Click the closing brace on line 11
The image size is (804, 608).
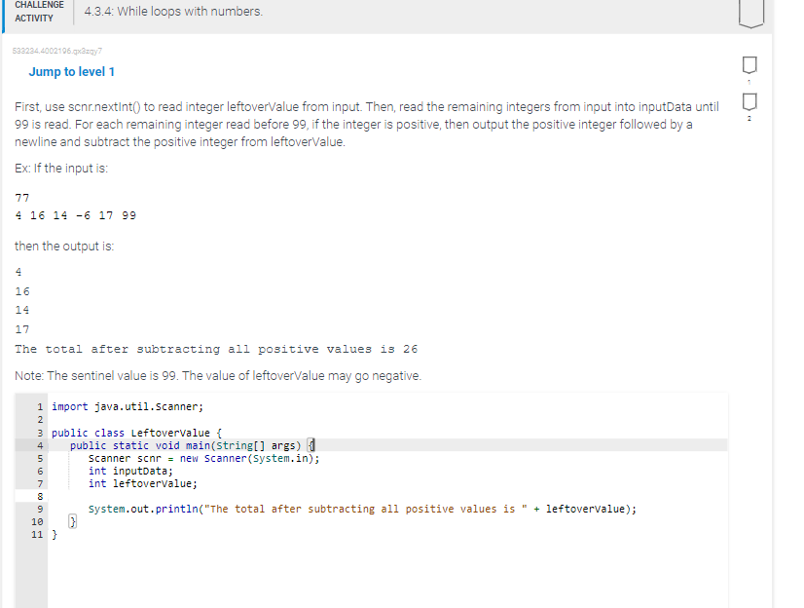tap(54, 533)
